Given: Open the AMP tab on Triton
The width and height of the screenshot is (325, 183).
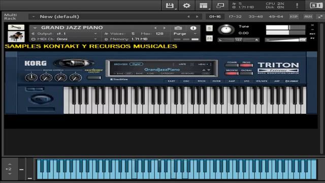Looking at the screenshot, I should point(232,81).
